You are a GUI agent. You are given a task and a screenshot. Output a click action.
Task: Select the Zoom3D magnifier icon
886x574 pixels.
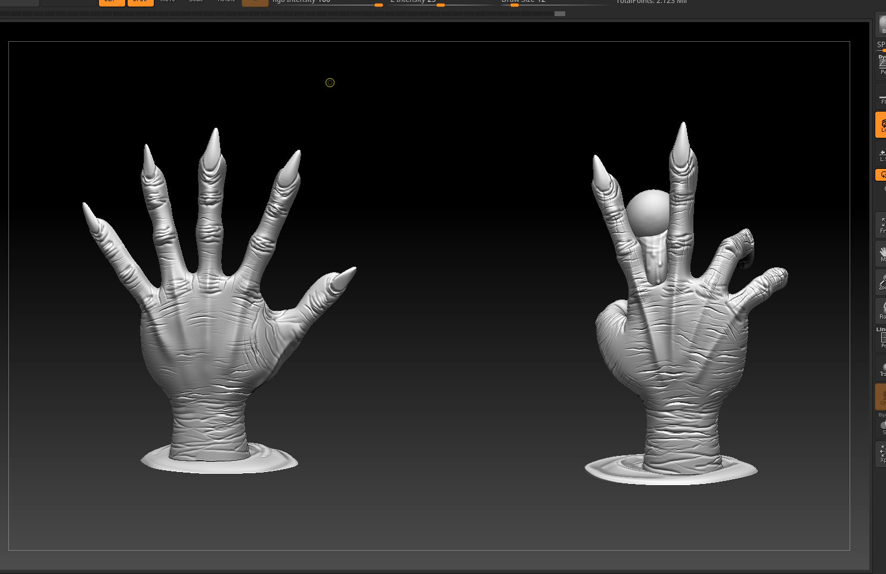pos(882,283)
